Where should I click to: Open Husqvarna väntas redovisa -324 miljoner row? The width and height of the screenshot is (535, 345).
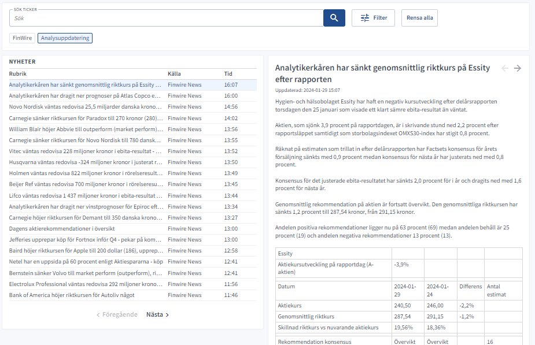tap(132, 162)
